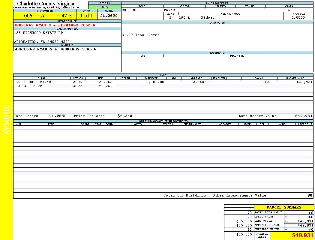Viewport: 315px width, 240px height.
Task: Click the Price Per Acre $2,348 value
Action: point(125,116)
